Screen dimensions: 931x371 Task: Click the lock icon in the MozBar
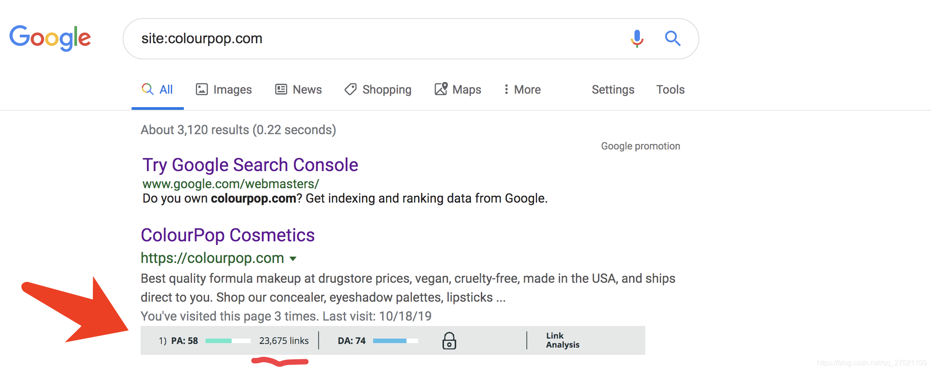coord(449,341)
